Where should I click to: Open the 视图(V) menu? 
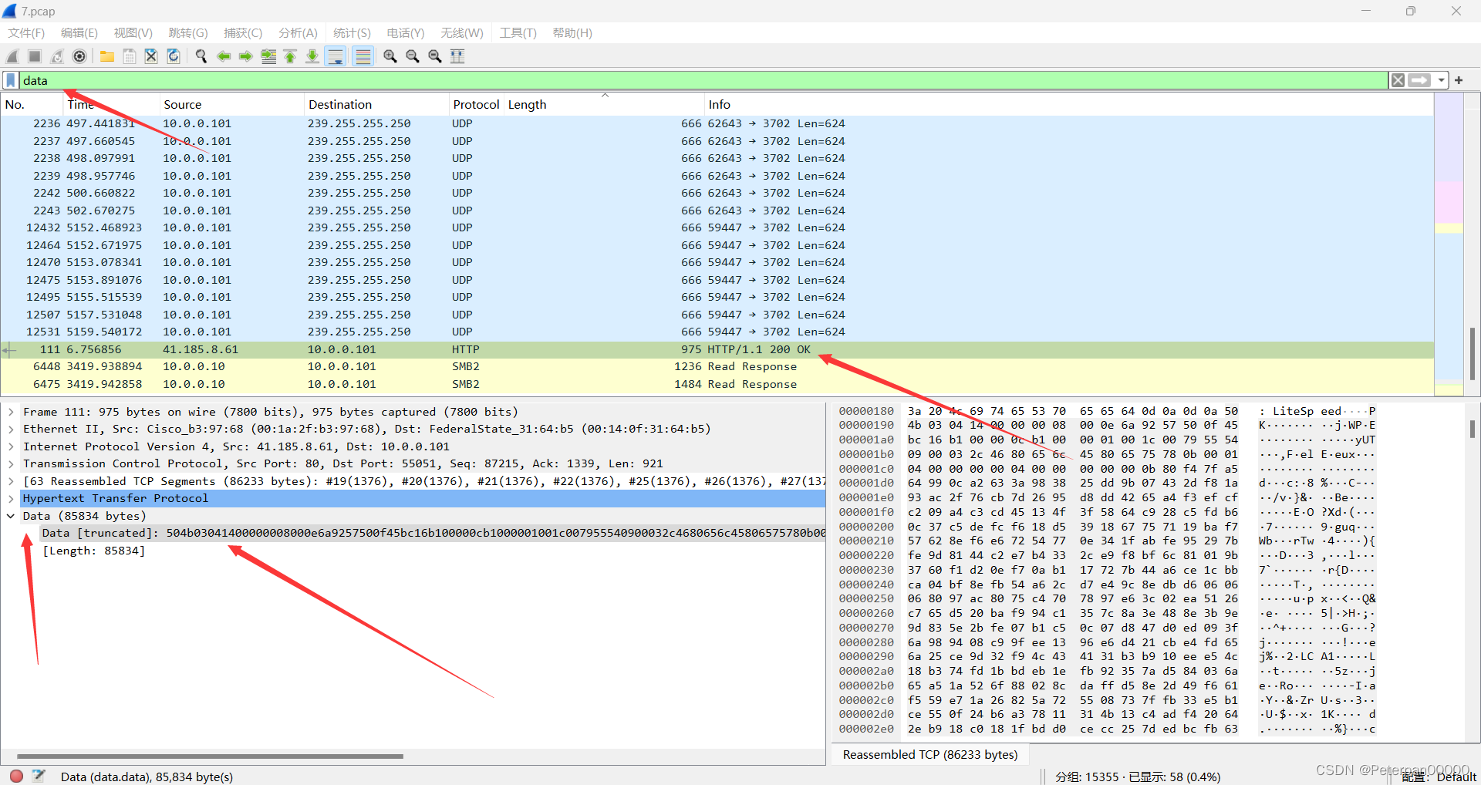133,33
